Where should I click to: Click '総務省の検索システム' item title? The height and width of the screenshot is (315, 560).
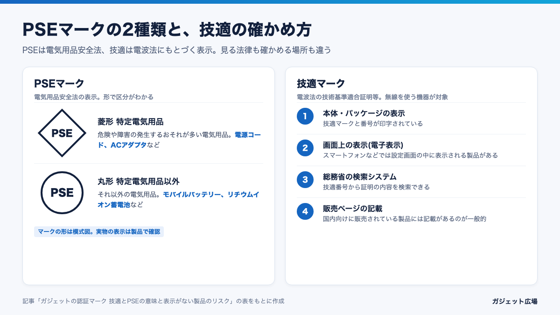[x=360, y=177]
